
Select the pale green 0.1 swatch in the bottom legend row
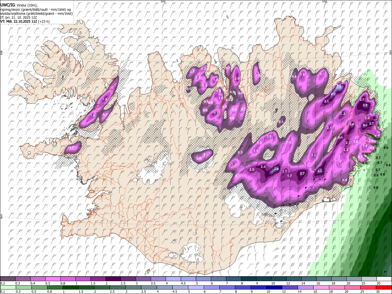[8, 287]
